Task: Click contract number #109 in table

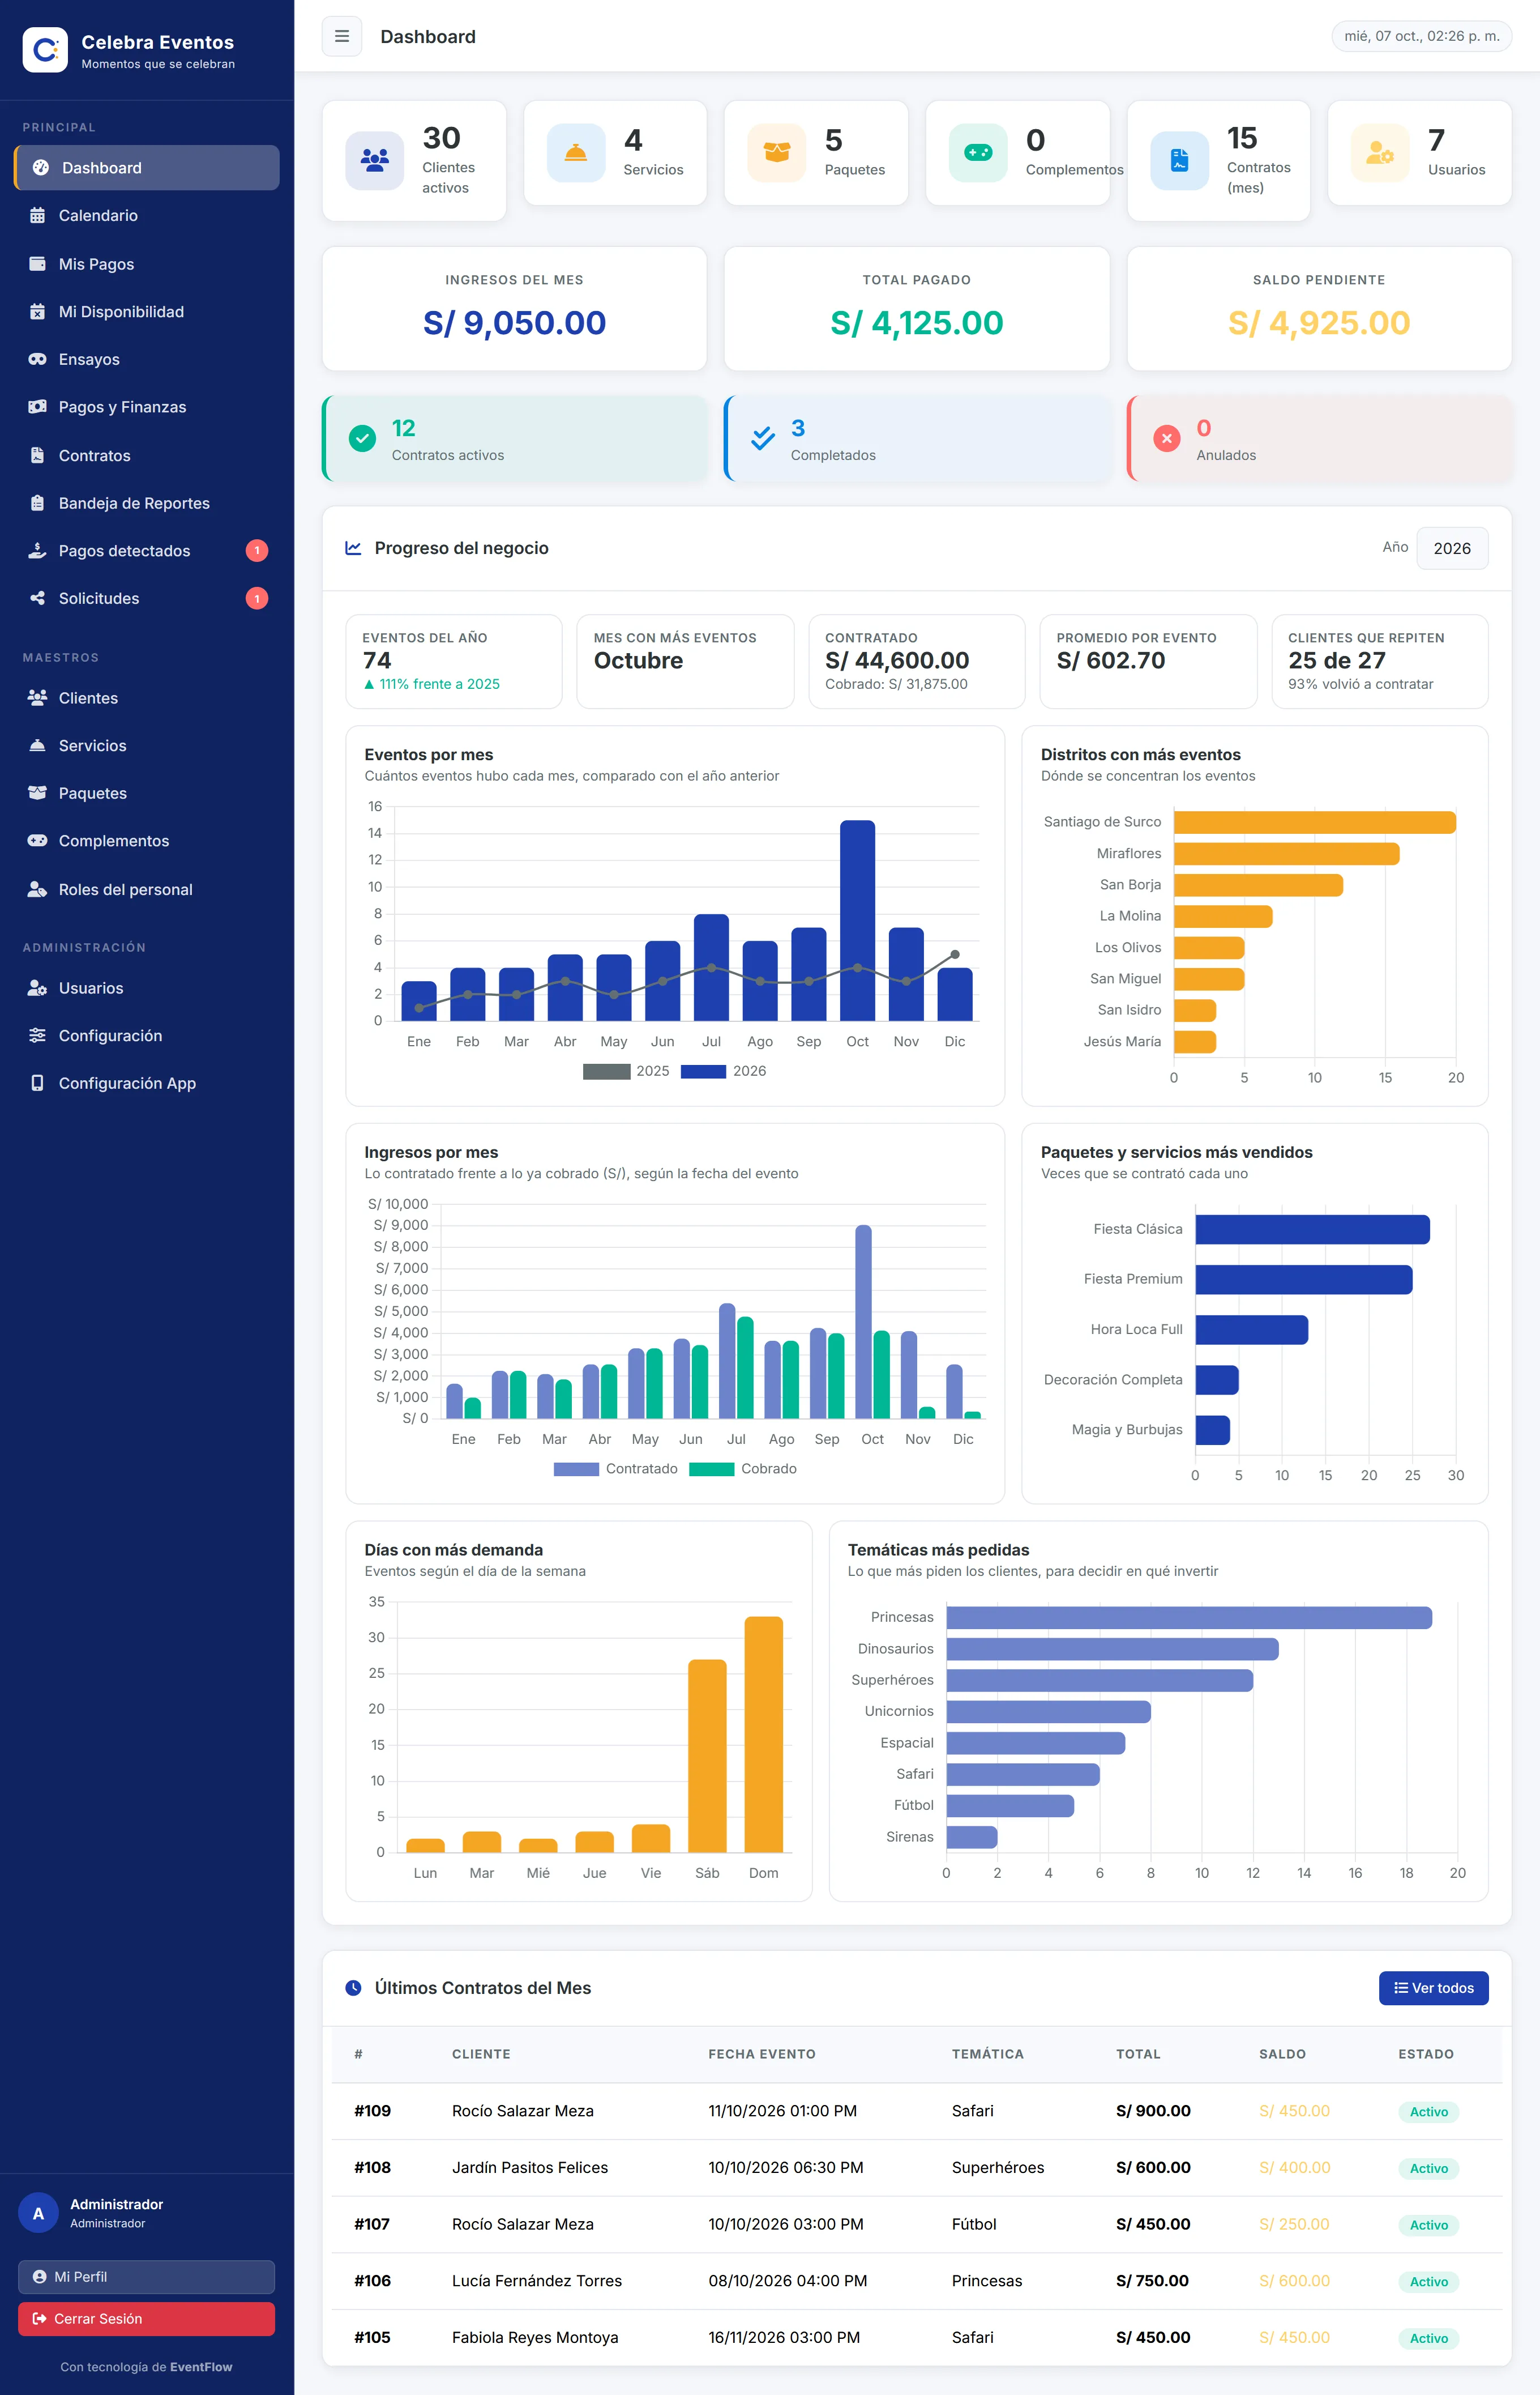Action: 372,2111
